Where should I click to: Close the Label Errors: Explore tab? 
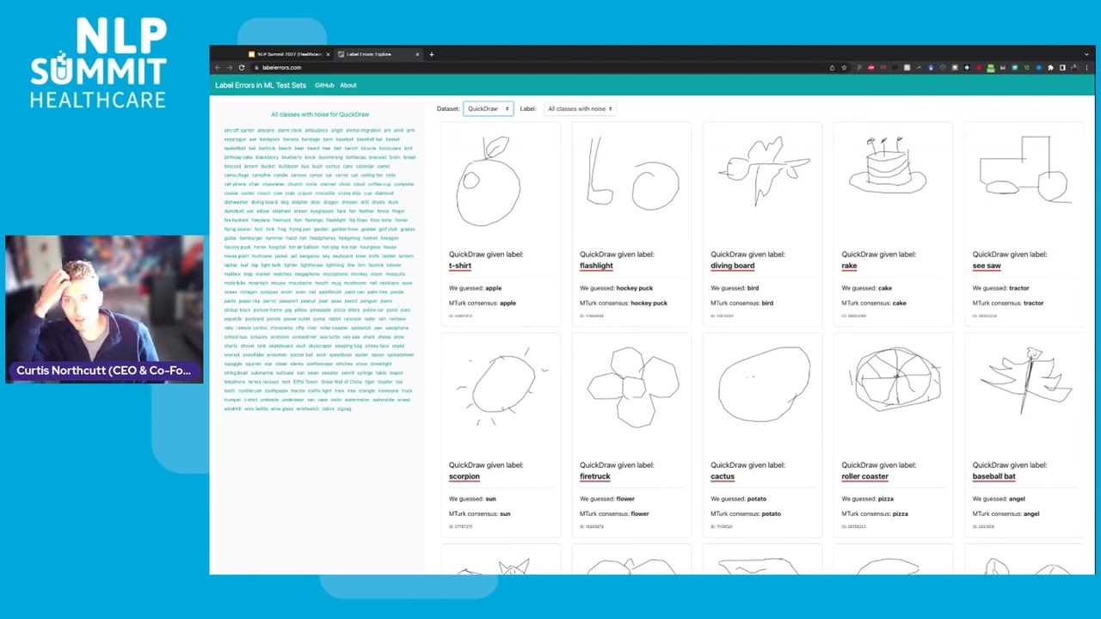(417, 54)
